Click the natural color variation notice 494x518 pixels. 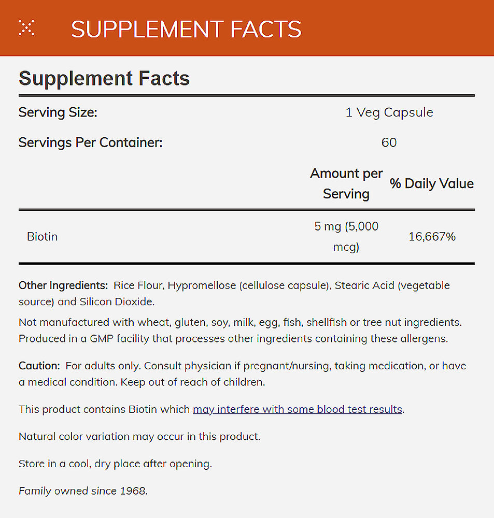coord(139,436)
